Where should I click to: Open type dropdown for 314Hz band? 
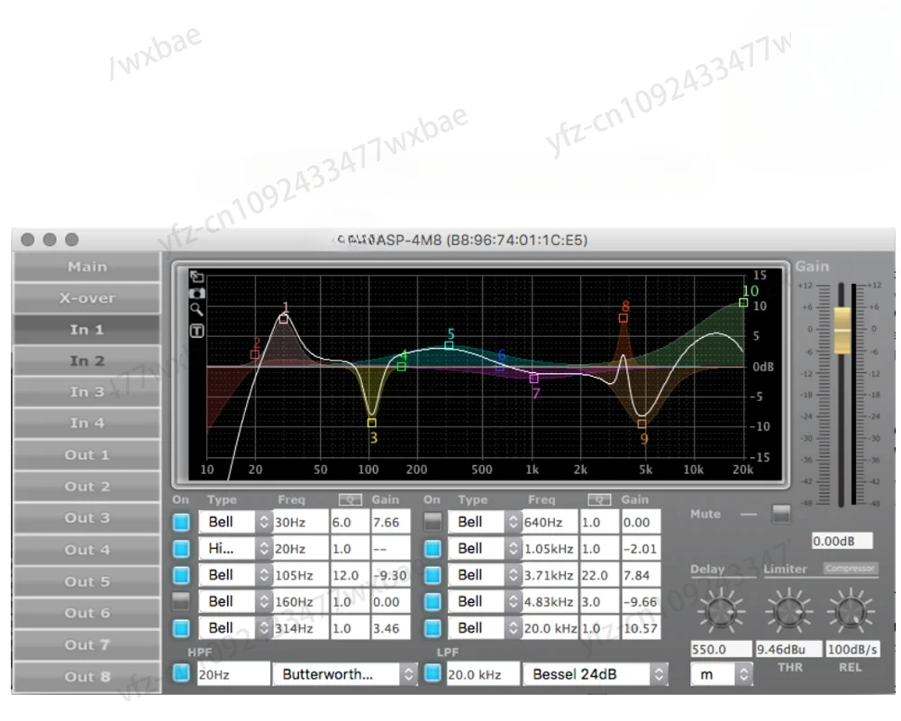(x=235, y=628)
